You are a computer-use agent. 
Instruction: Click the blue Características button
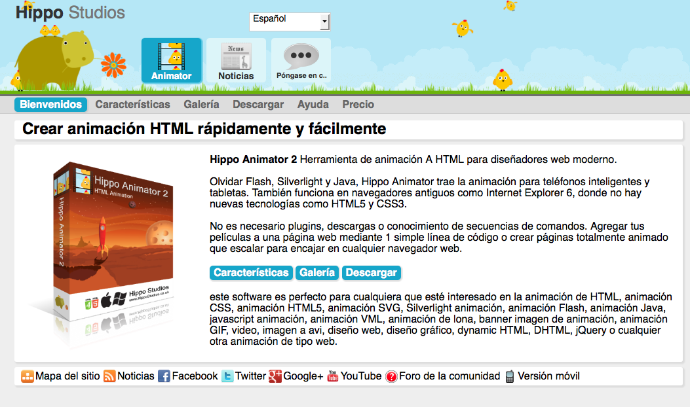click(251, 273)
